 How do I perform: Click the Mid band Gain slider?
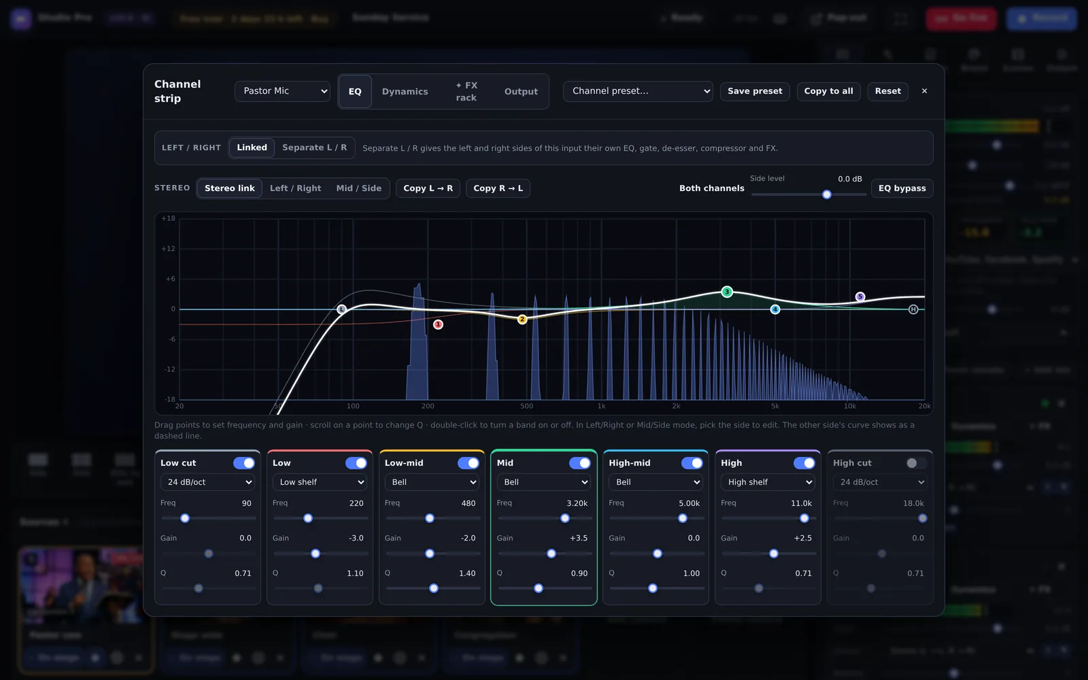544,554
